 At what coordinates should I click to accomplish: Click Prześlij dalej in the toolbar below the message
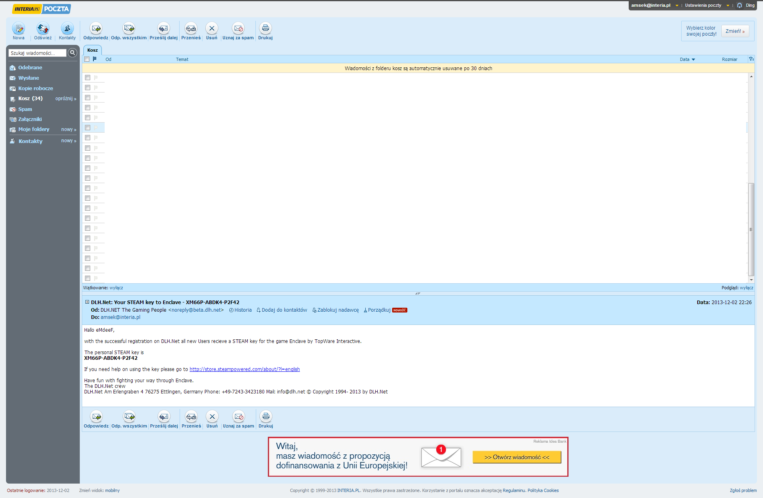164,419
